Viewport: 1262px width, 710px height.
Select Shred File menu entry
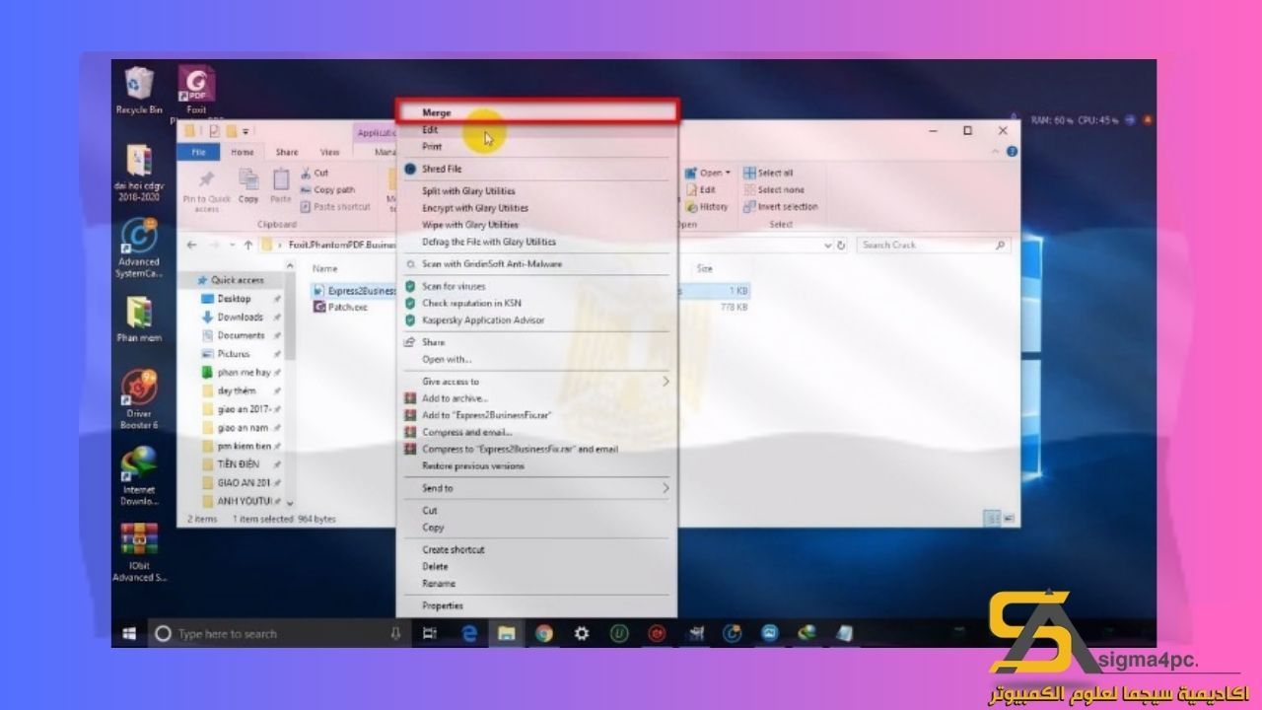[536, 169]
